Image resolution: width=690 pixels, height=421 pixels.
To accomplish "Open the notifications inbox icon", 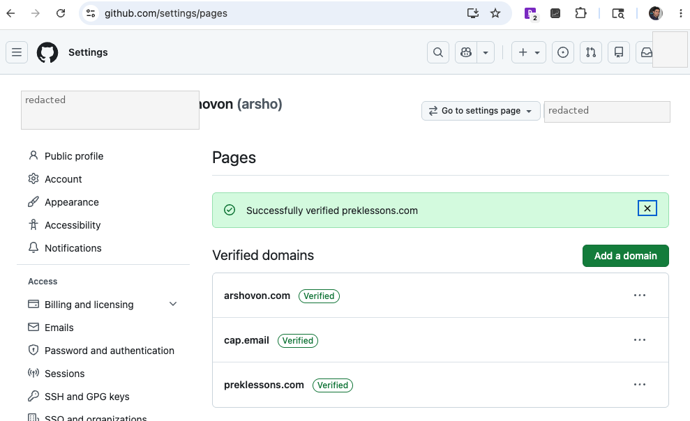I will point(645,52).
